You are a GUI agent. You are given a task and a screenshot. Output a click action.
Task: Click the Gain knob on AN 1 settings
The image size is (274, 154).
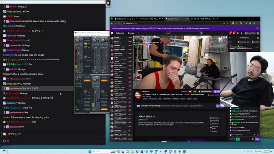86,47
